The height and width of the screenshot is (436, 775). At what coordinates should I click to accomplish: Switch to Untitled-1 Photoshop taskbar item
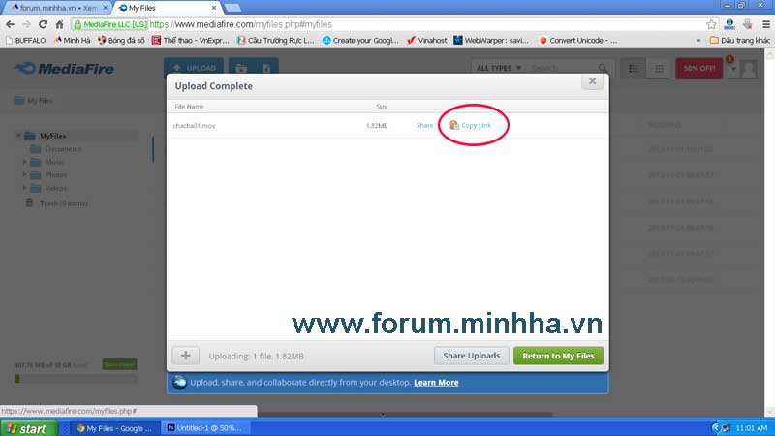pyautogui.click(x=204, y=428)
